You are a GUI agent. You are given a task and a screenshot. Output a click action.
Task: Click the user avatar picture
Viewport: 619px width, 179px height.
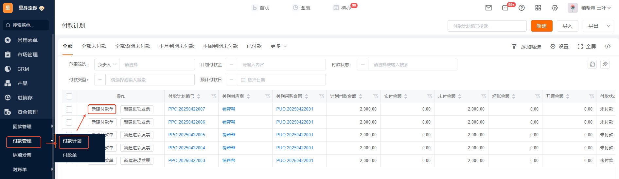tap(573, 8)
